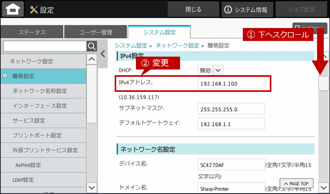Jump to top with PAGE TOP
Image resolution: width=330 pixels, height=194 pixels.
pos(296,184)
